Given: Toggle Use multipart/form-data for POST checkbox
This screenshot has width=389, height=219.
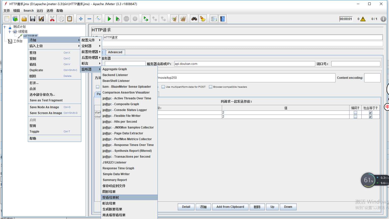Looking at the screenshot, I should tap(163, 87).
